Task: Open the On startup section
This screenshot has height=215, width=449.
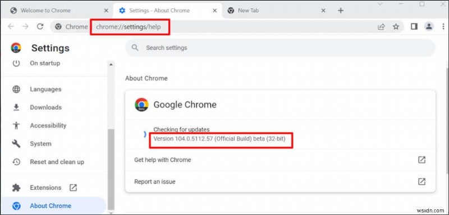Action: coord(45,63)
